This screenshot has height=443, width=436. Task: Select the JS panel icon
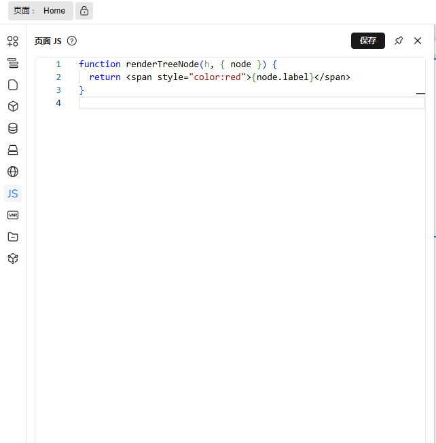click(x=13, y=193)
